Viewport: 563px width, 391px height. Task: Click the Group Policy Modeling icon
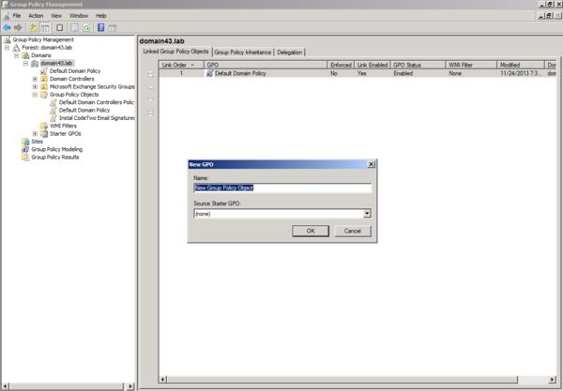25,149
